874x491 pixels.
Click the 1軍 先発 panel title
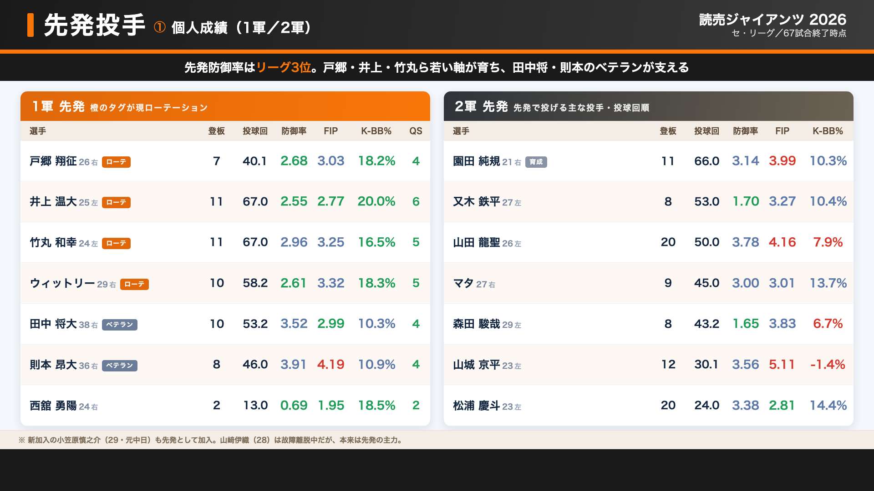tap(58, 106)
